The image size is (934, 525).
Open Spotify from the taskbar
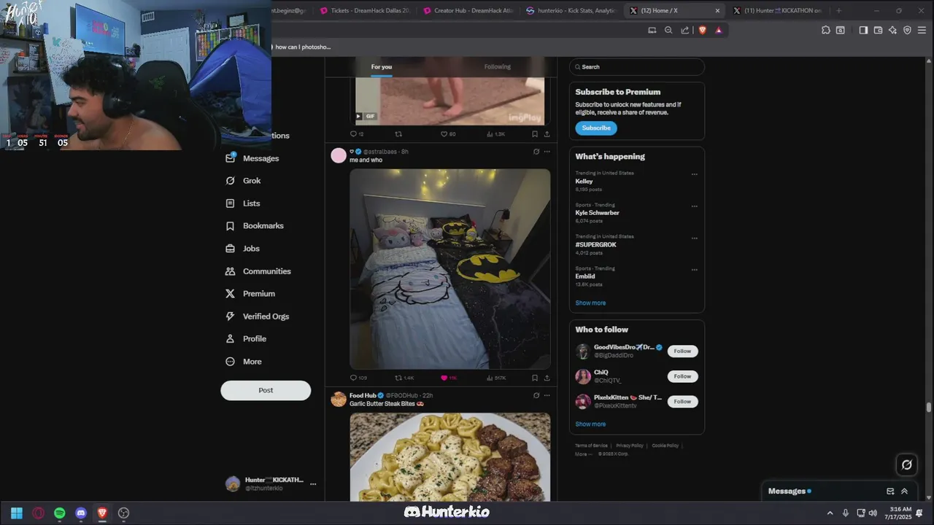coord(60,513)
